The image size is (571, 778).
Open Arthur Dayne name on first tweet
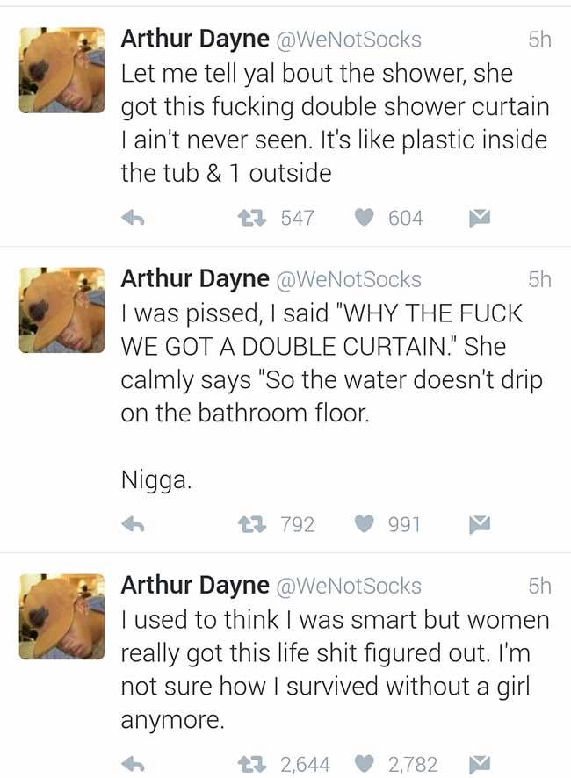pyautogui.click(x=195, y=40)
